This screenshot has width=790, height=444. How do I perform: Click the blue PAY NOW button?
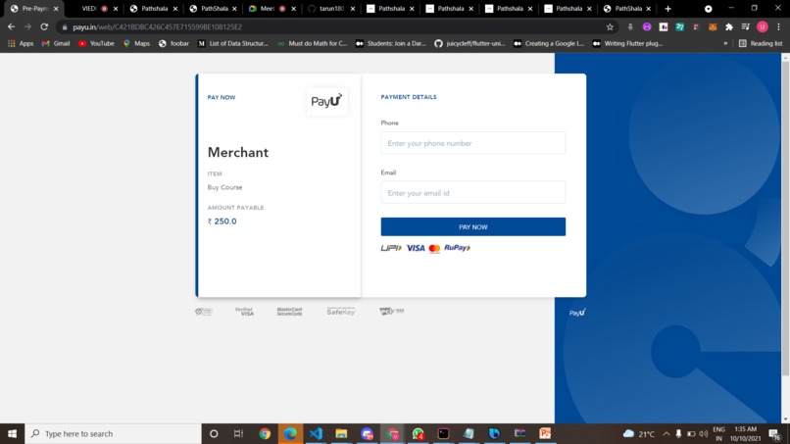pos(473,226)
